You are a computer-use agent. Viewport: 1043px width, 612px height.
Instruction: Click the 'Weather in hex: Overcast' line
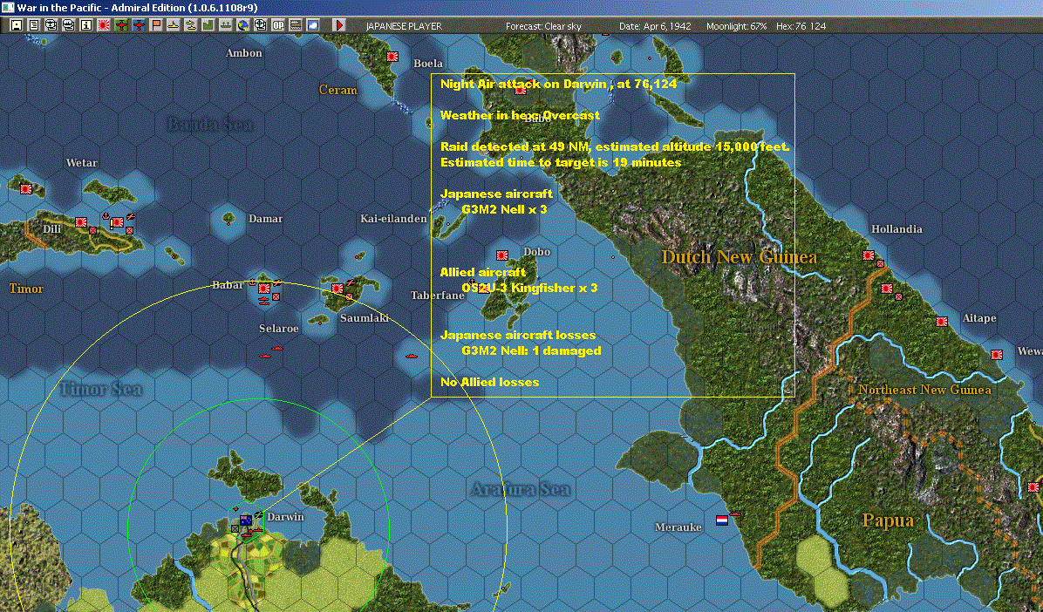pyautogui.click(x=520, y=115)
